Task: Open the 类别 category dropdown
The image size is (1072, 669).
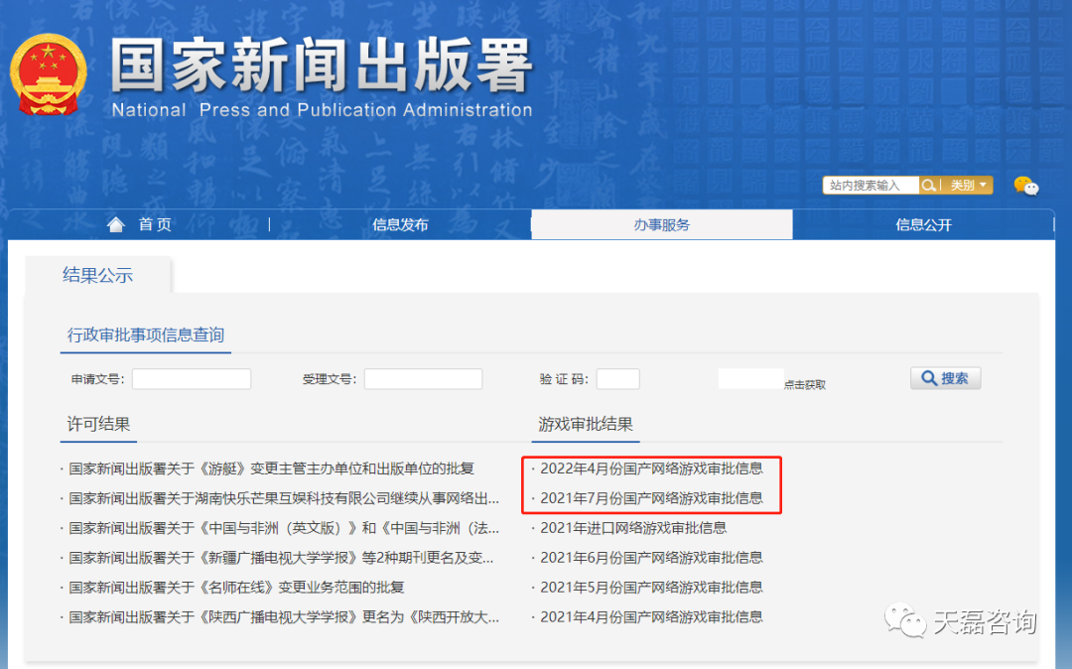Action: point(961,185)
